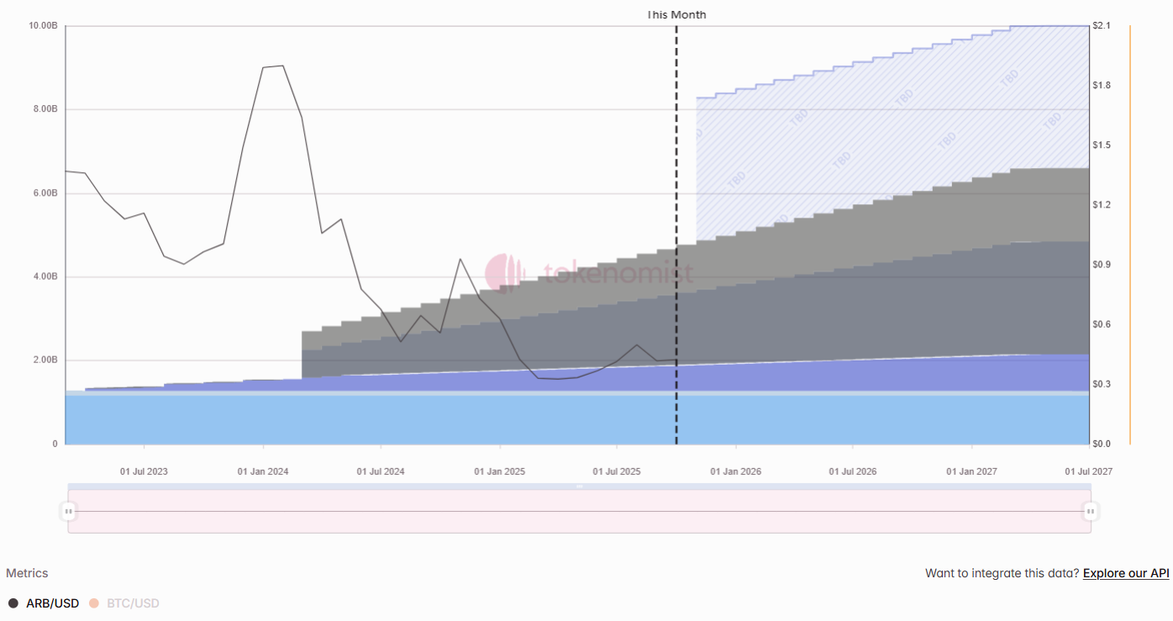Click the "Want to integrate this data?" text
This screenshot has height=621, width=1173.
pyautogui.click(x=1000, y=573)
